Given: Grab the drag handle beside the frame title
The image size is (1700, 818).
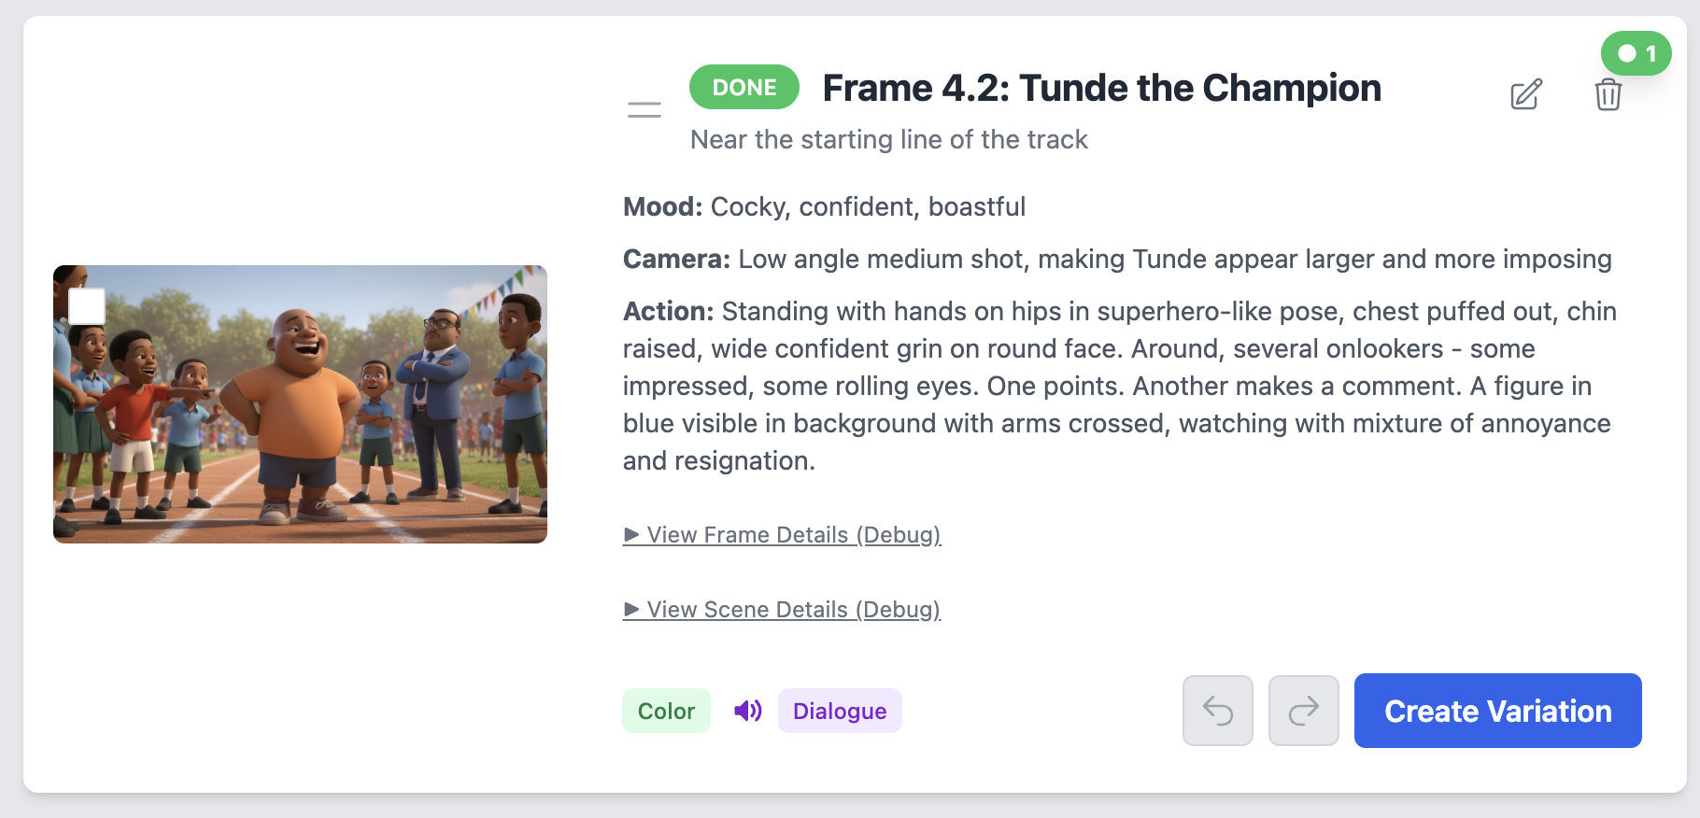Looking at the screenshot, I should point(645,110).
